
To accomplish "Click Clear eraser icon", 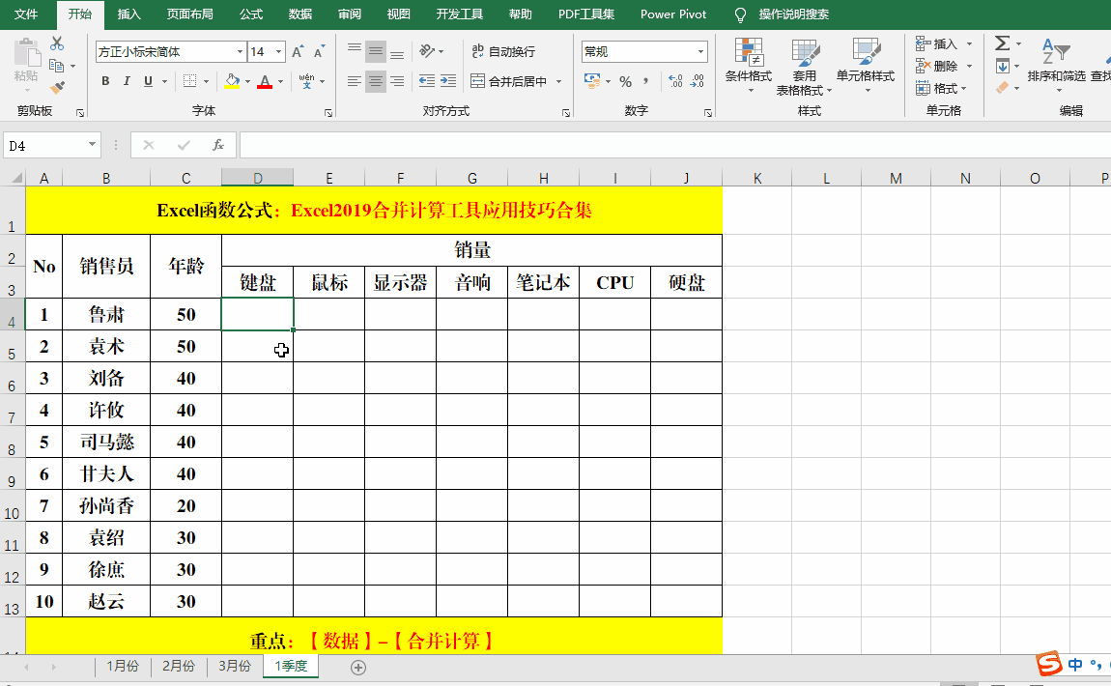I will [1002, 88].
